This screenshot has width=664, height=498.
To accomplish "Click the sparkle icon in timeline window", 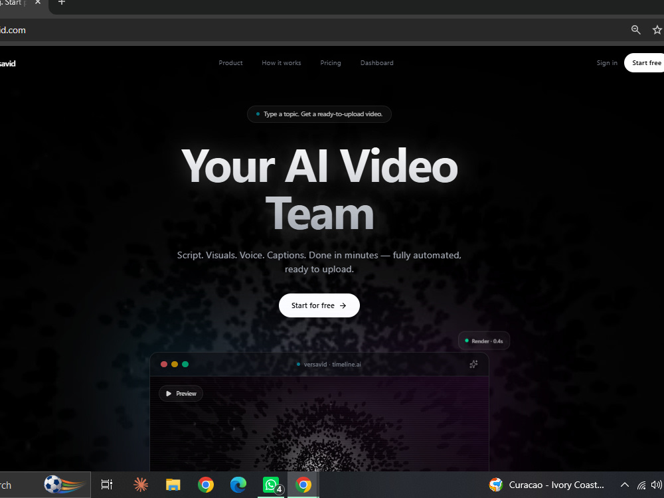I will tap(473, 364).
